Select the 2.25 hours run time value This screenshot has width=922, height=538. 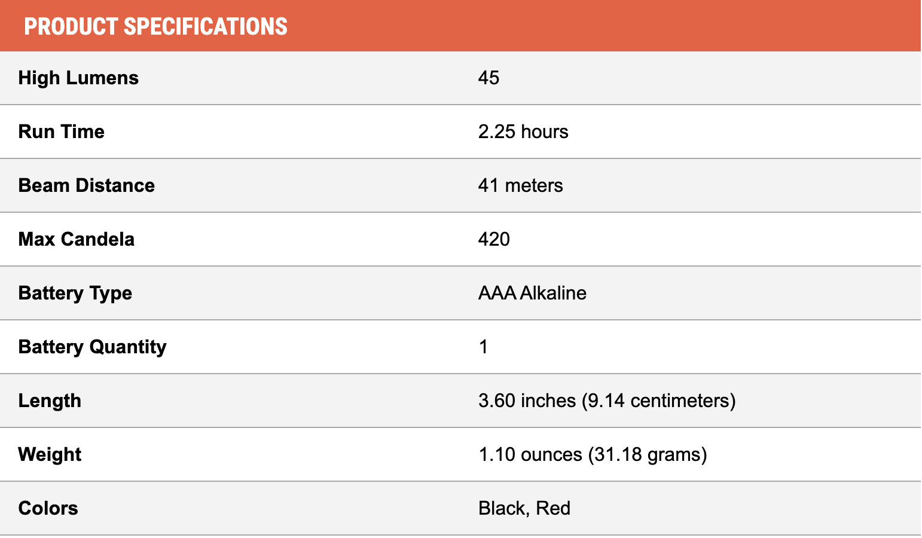523,132
